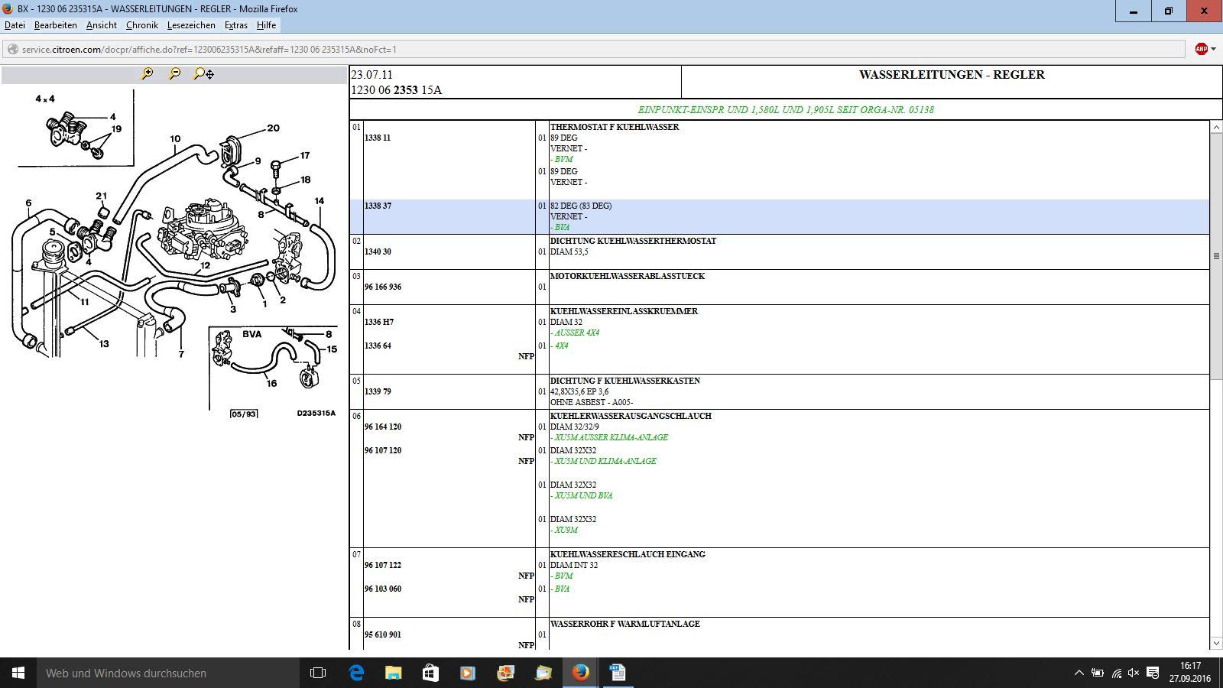This screenshot has width=1223, height=688.
Task: Click the DICHTUNG KUEHLWASSERTHERMOSTAT heading
Action: click(633, 241)
